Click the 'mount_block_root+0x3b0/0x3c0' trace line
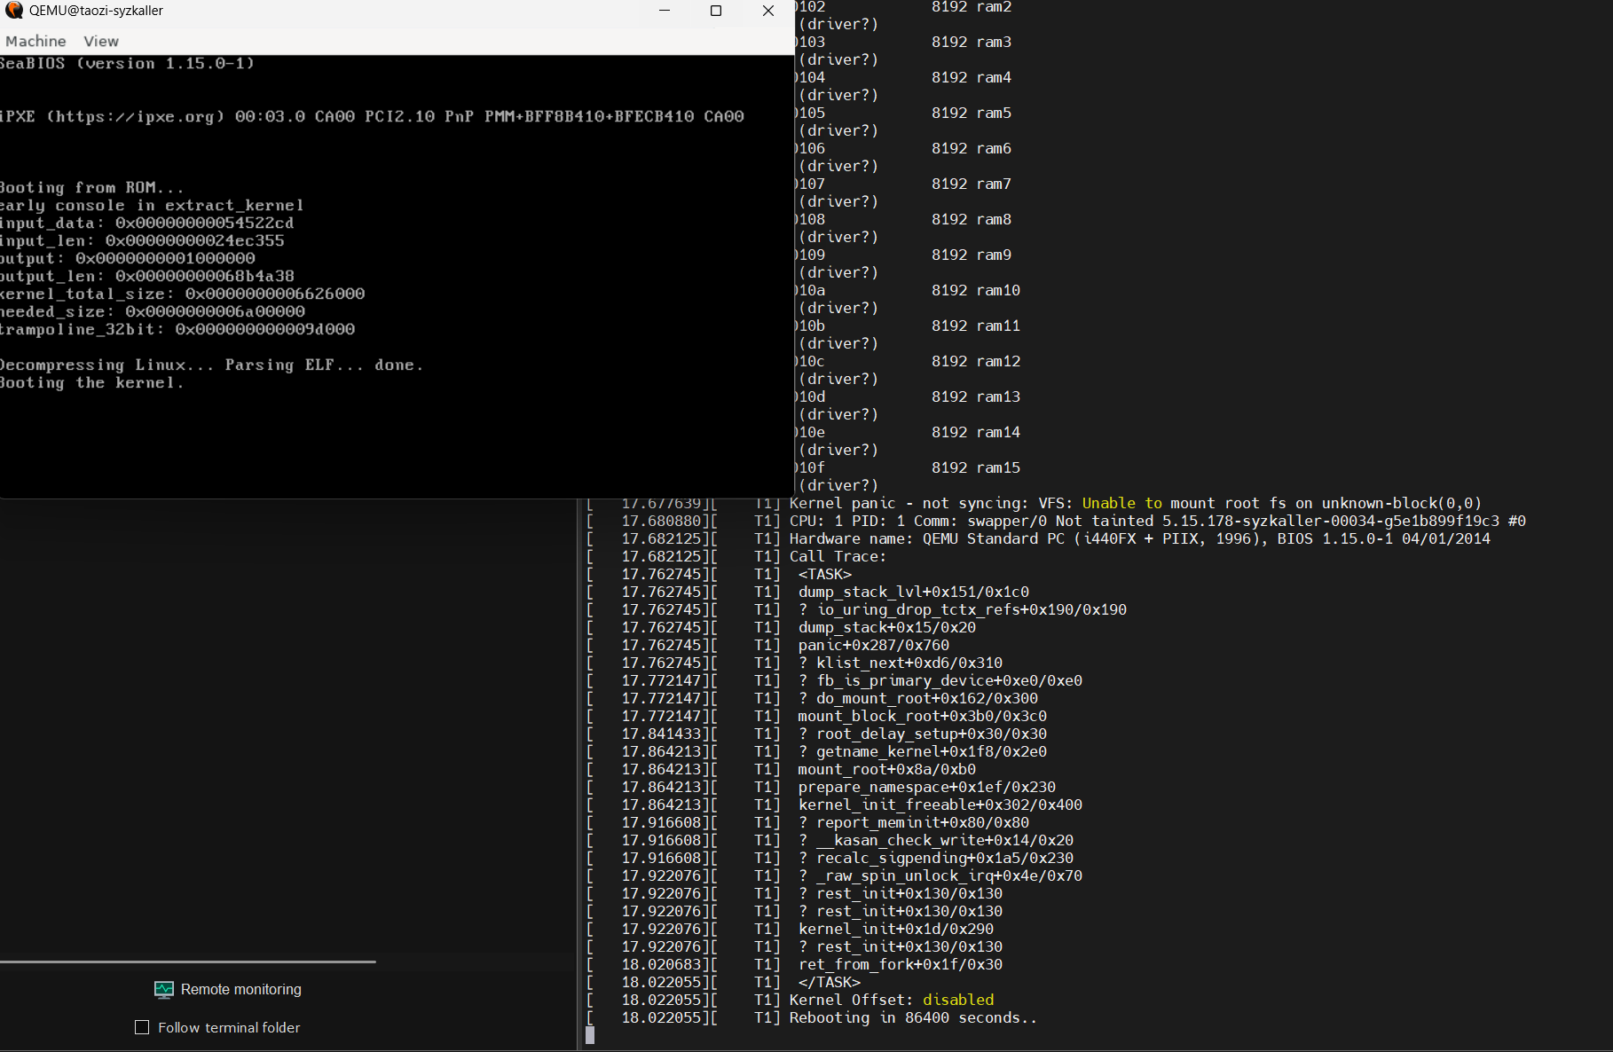1613x1052 pixels. 923,716
